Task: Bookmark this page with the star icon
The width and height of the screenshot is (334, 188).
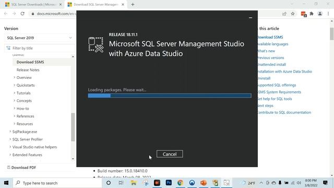Action: click(x=293, y=14)
